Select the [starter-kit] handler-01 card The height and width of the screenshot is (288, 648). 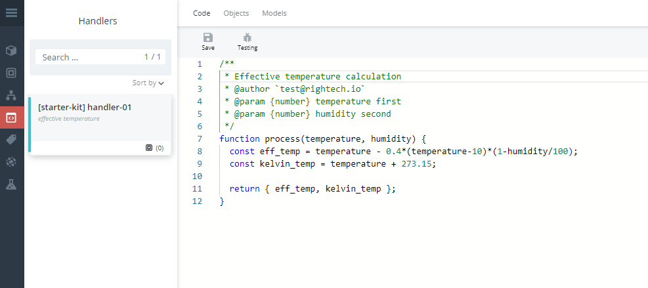[x=100, y=125]
